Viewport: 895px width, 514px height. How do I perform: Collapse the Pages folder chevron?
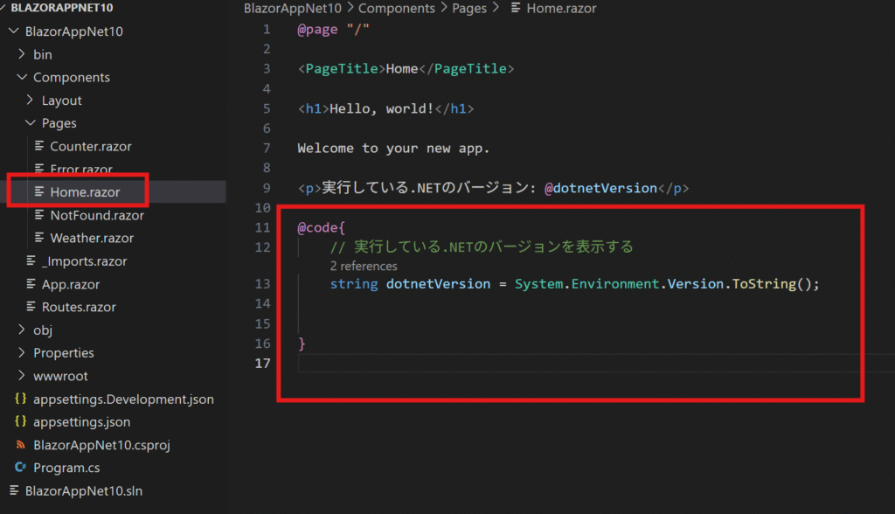click(31, 122)
